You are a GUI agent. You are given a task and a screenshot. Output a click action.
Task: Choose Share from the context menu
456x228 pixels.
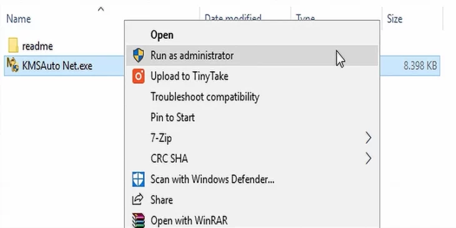pyautogui.click(x=252, y=200)
